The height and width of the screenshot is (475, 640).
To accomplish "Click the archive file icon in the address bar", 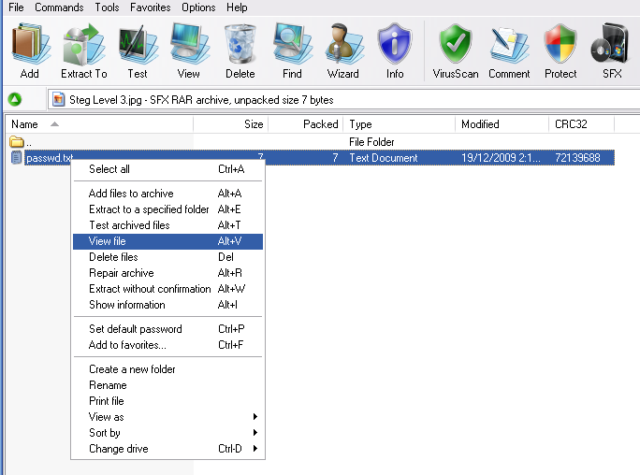I will click(x=58, y=99).
